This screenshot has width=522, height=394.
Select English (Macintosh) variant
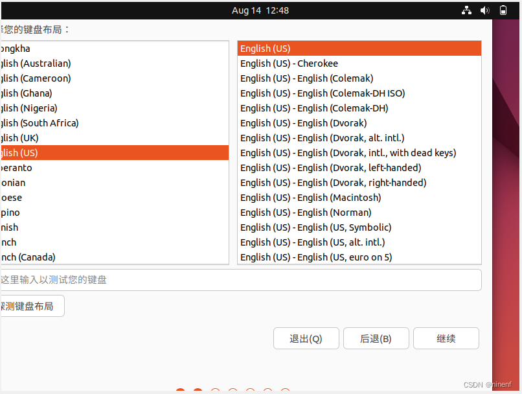click(x=359, y=198)
